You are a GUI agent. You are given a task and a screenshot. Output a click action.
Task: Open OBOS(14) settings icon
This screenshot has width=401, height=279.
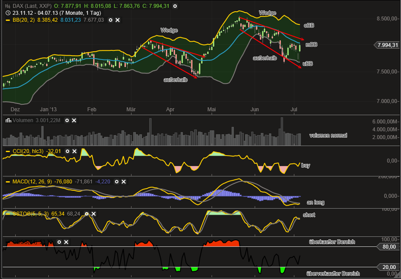[59, 242]
